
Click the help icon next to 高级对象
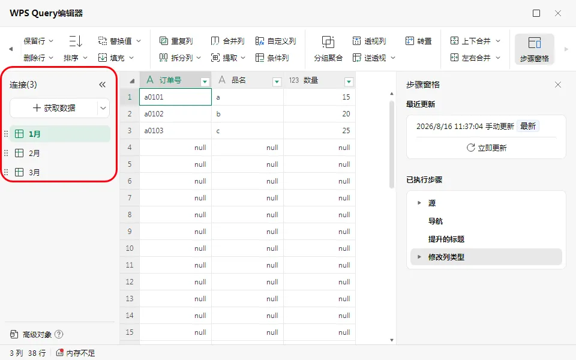(59, 334)
